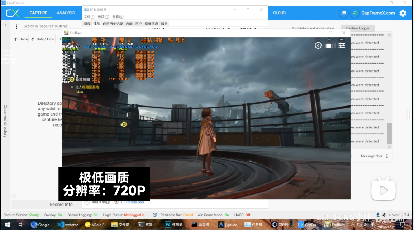
Task: Switch to Task Manager 性能 tab
Action: [97, 24]
